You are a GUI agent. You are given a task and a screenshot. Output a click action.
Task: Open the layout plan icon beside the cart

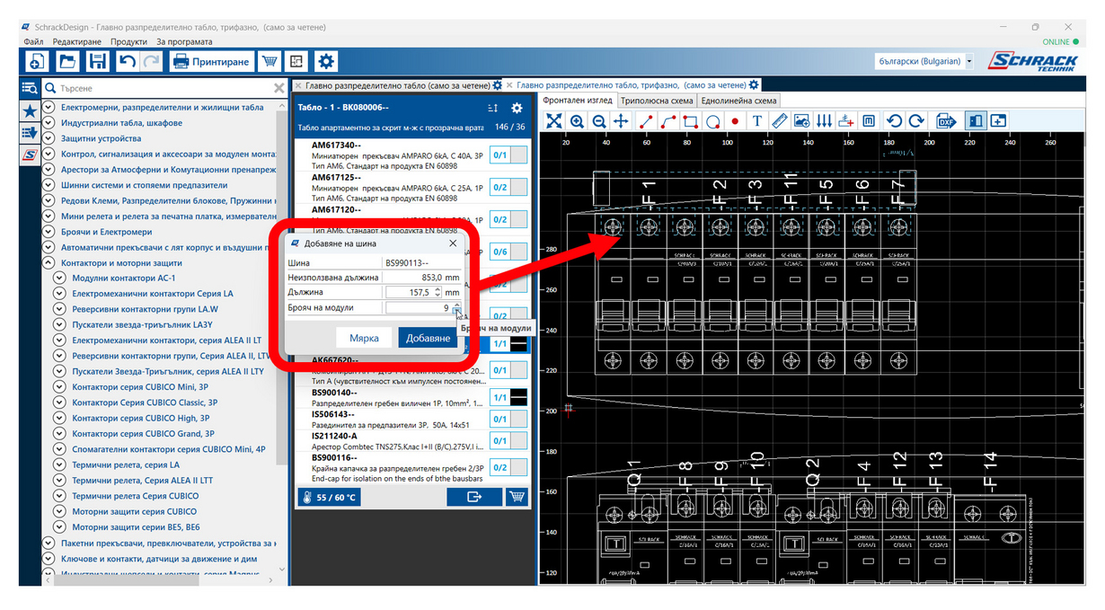pos(296,61)
